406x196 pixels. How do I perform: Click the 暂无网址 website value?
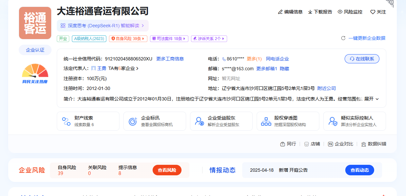click(x=231, y=78)
